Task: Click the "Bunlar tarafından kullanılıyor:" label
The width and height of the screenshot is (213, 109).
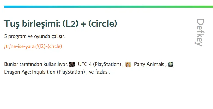Action: click(x=36, y=64)
